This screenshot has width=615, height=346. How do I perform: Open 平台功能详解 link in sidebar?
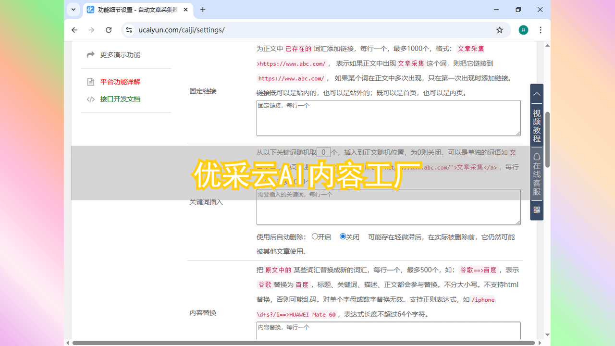coord(120,82)
